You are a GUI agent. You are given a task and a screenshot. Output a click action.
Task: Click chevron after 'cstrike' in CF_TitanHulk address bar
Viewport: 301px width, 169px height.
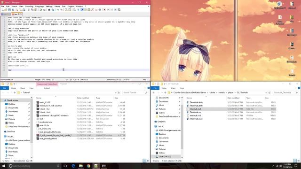(x=217, y=92)
